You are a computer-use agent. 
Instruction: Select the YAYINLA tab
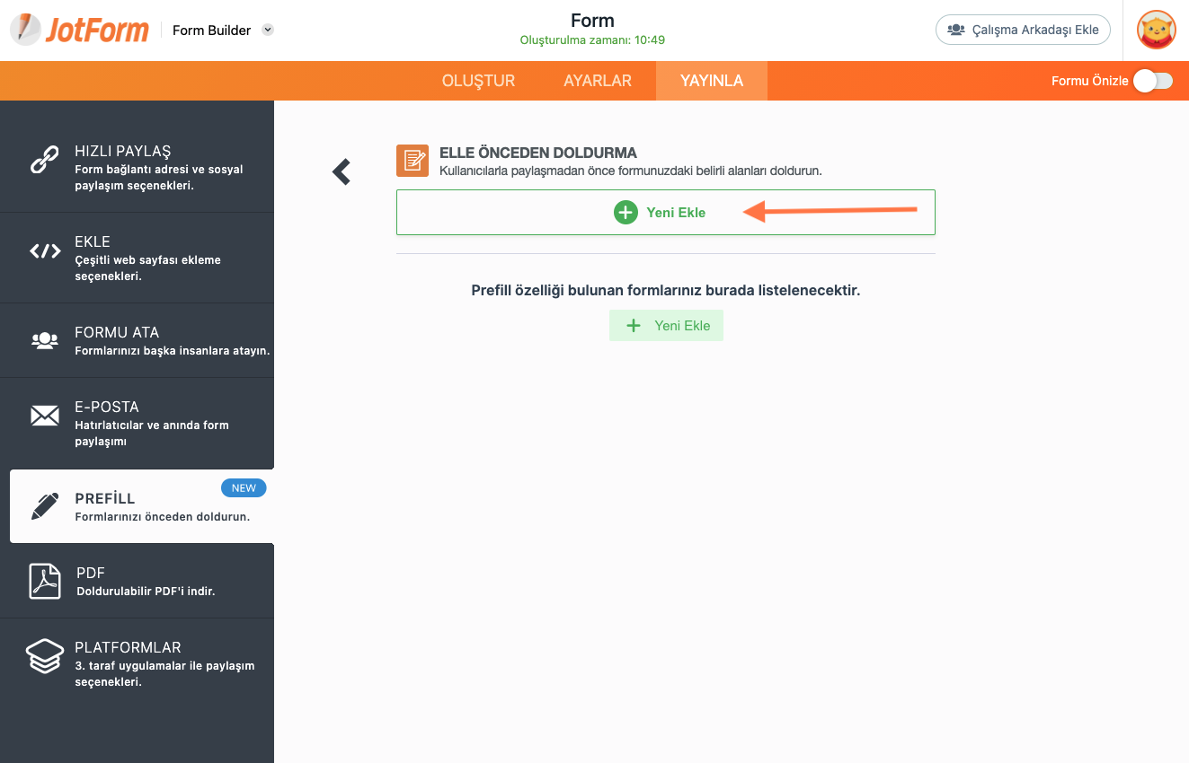point(712,81)
